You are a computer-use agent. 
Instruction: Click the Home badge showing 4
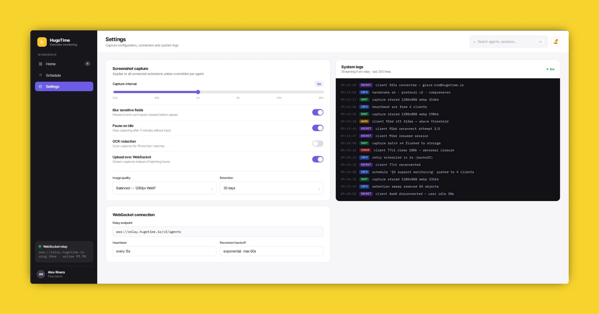point(87,64)
